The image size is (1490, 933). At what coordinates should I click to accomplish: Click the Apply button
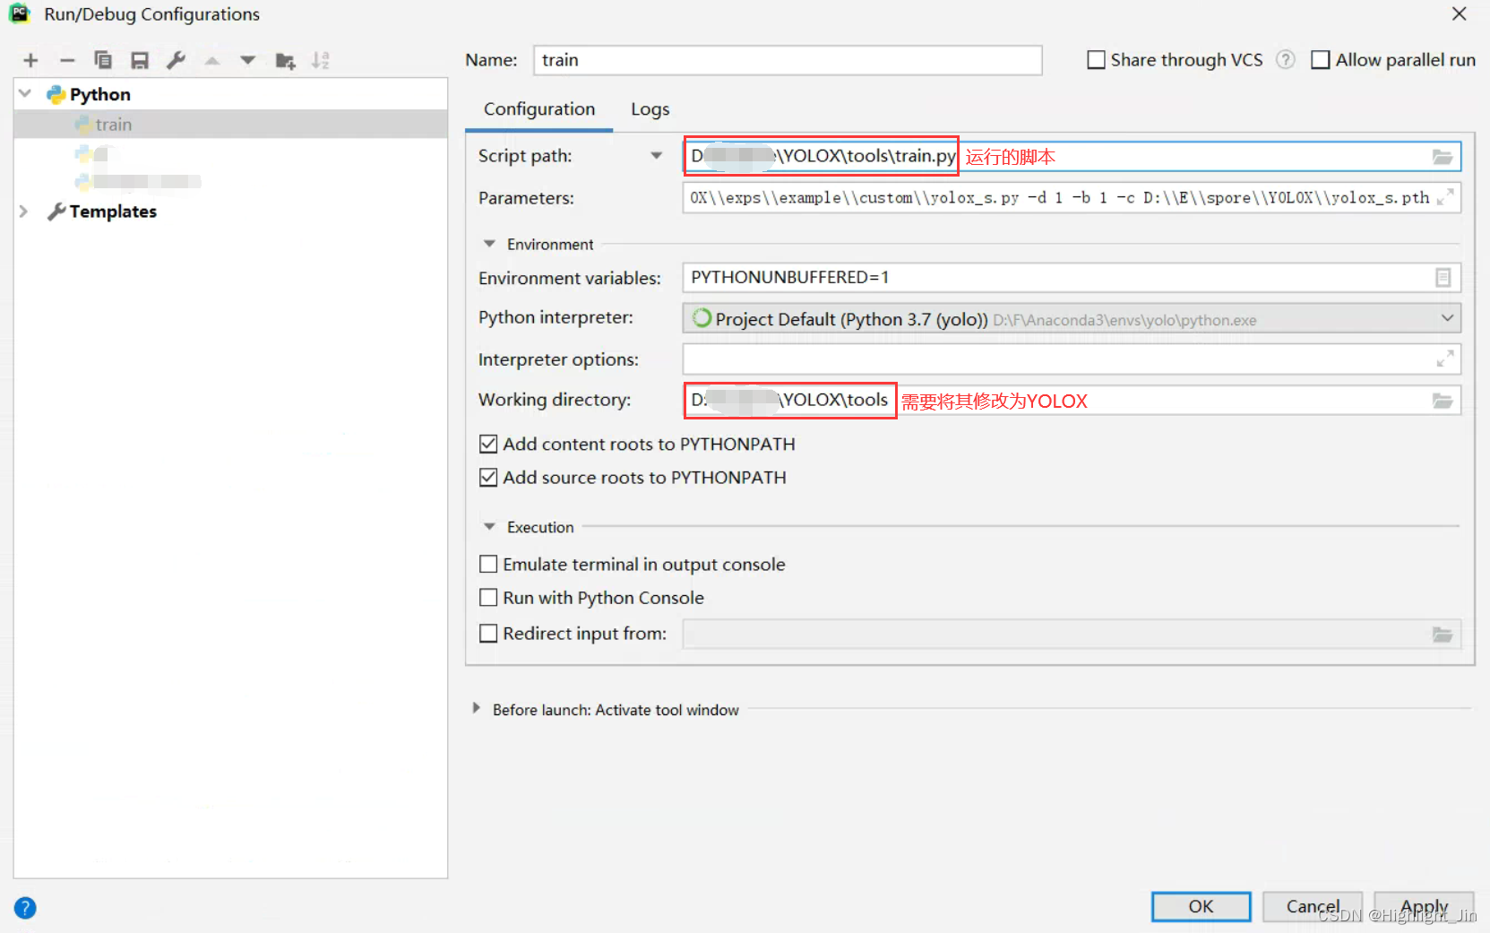(x=1424, y=906)
